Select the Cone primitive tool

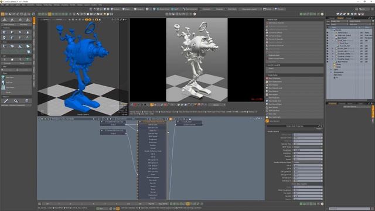[x=28, y=32]
